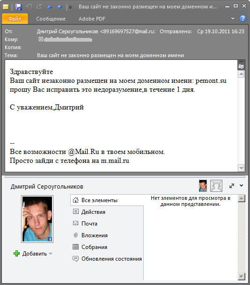Click the green plus Добавить icon
The height and width of the screenshot is (285, 250).
(x=16, y=253)
